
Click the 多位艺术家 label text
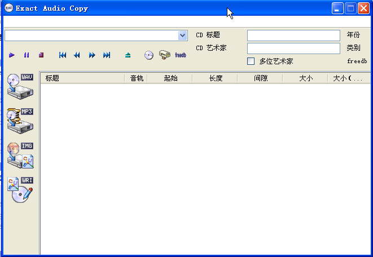pyautogui.click(x=276, y=61)
